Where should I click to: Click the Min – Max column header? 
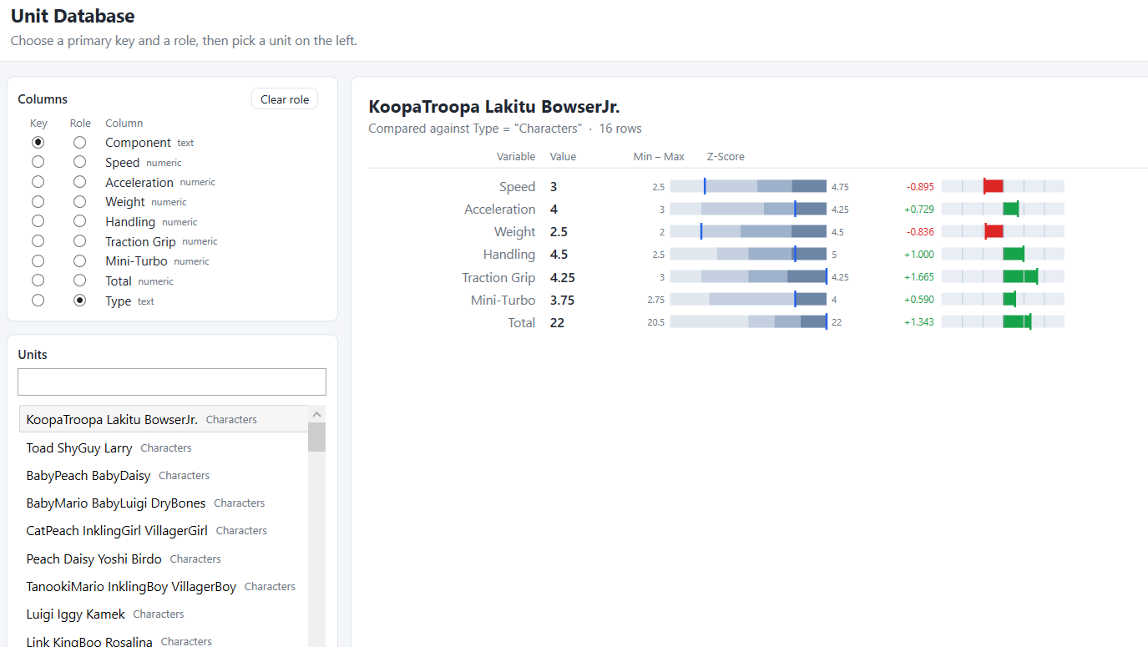click(x=659, y=157)
